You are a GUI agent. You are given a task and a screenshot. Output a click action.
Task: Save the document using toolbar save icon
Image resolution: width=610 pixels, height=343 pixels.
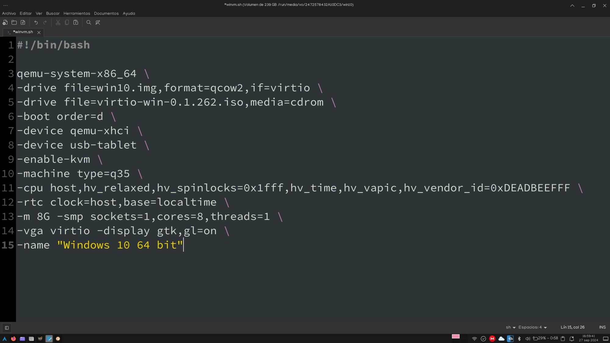23,23
